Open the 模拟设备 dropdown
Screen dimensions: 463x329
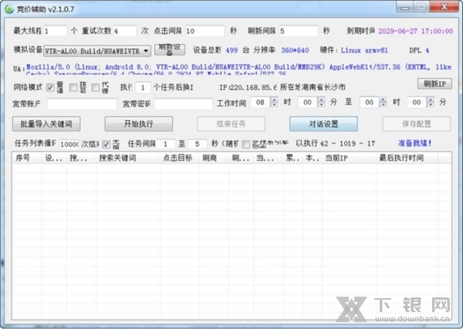(97, 51)
